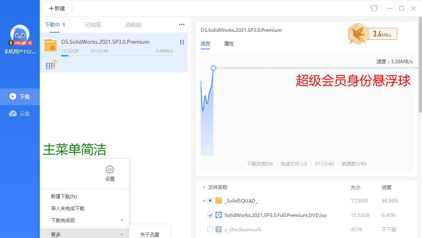Click the speed boost hummingbird badge
The width and height of the screenshot is (422, 238).
358,34
